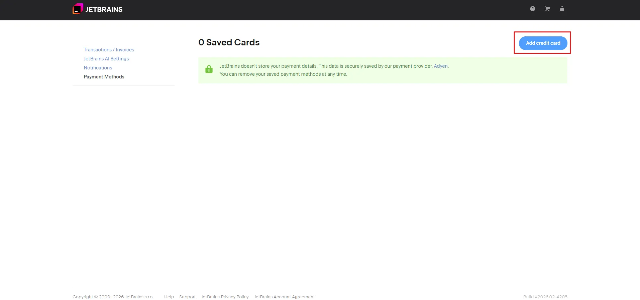Open JetBrains AI Settings

[106, 59]
